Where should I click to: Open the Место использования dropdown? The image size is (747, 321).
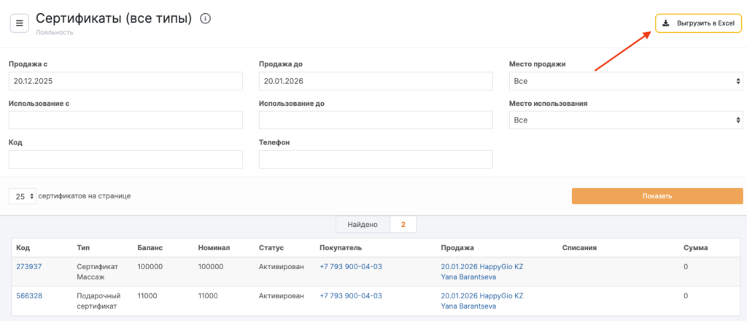[625, 120]
